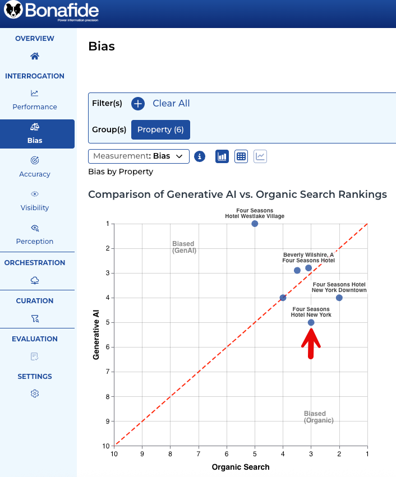Click the Overview home icon
Viewport: 396px width, 477px height.
click(35, 56)
